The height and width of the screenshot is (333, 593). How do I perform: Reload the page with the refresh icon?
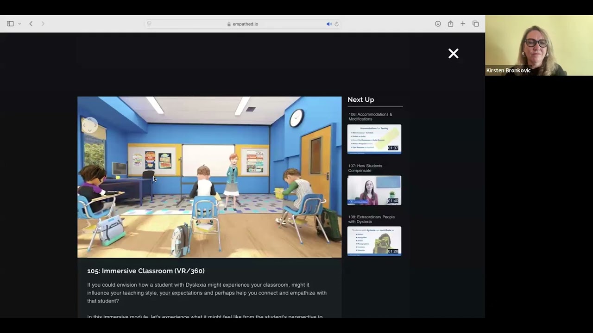336,24
